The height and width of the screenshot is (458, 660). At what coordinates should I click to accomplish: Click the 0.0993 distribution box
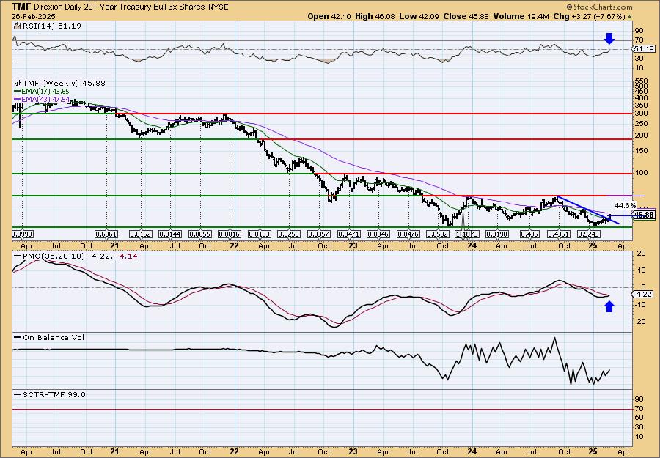tap(22, 234)
